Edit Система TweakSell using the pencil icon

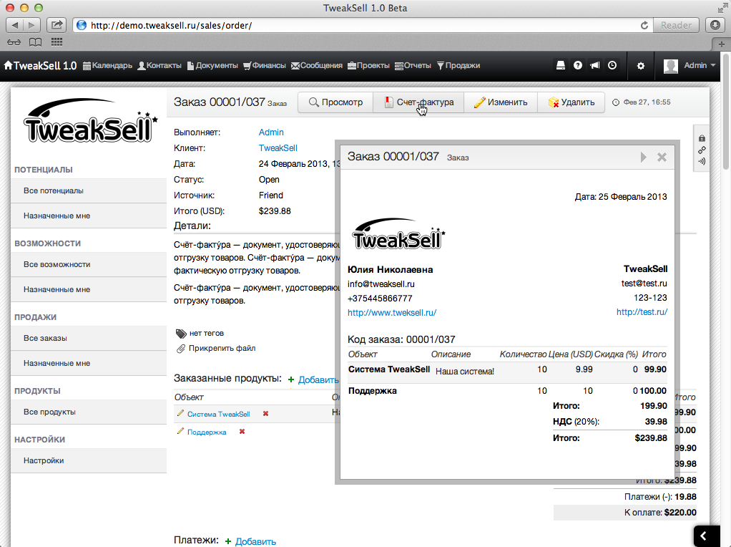point(180,414)
